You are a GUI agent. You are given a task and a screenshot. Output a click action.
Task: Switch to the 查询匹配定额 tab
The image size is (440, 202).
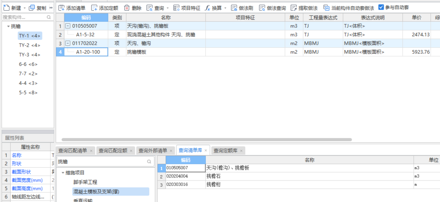(113, 151)
